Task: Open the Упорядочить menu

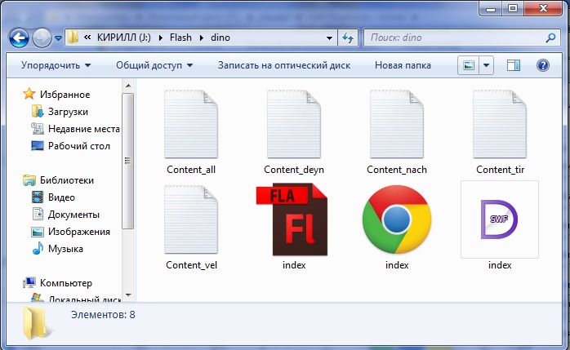Action: pyautogui.click(x=56, y=65)
